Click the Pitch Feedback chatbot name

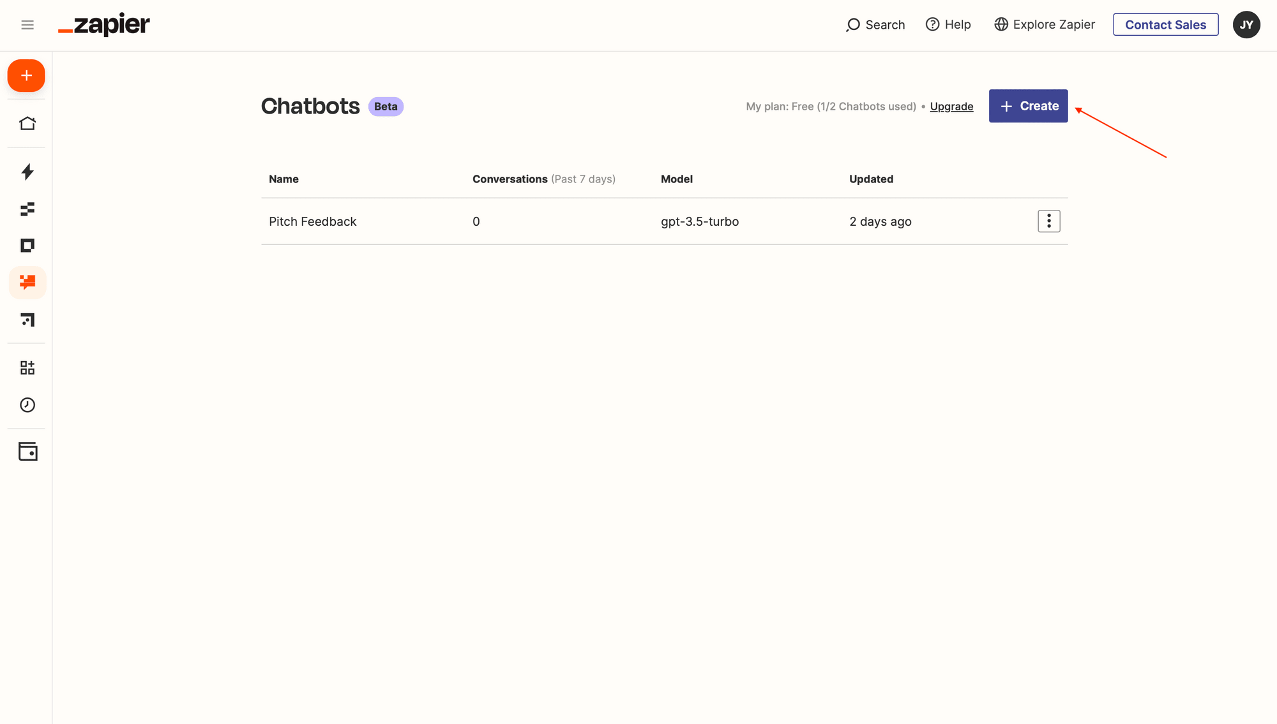click(312, 221)
